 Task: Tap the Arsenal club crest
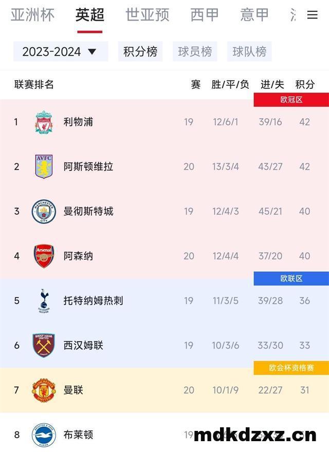[44, 256]
